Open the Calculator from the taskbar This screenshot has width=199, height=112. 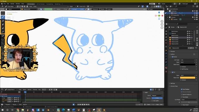click(x=84, y=110)
